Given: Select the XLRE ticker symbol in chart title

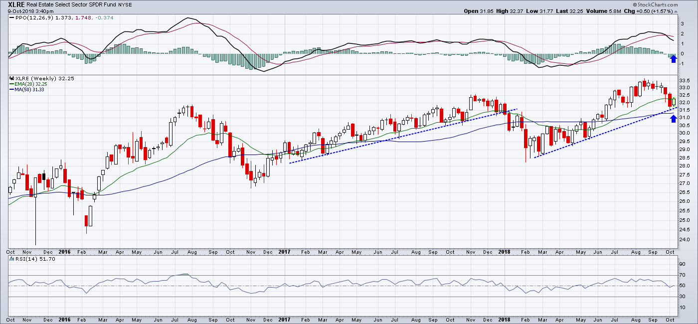Looking at the screenshot, I should coord(16,4).
